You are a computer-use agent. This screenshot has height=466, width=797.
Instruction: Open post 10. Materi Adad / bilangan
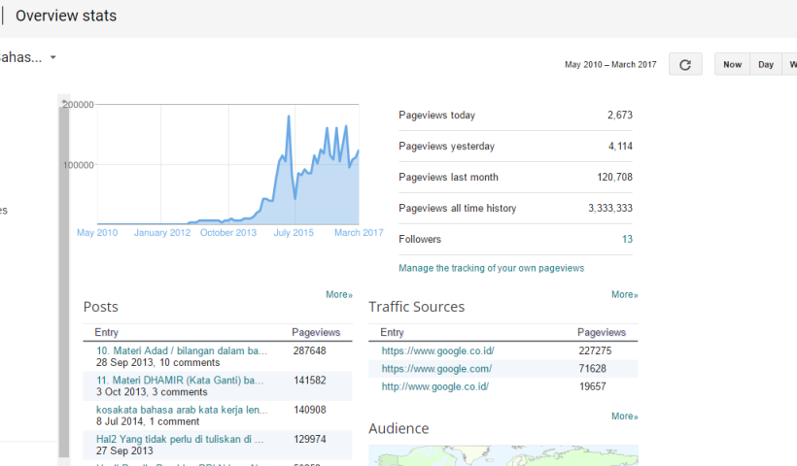click(181, 350)
